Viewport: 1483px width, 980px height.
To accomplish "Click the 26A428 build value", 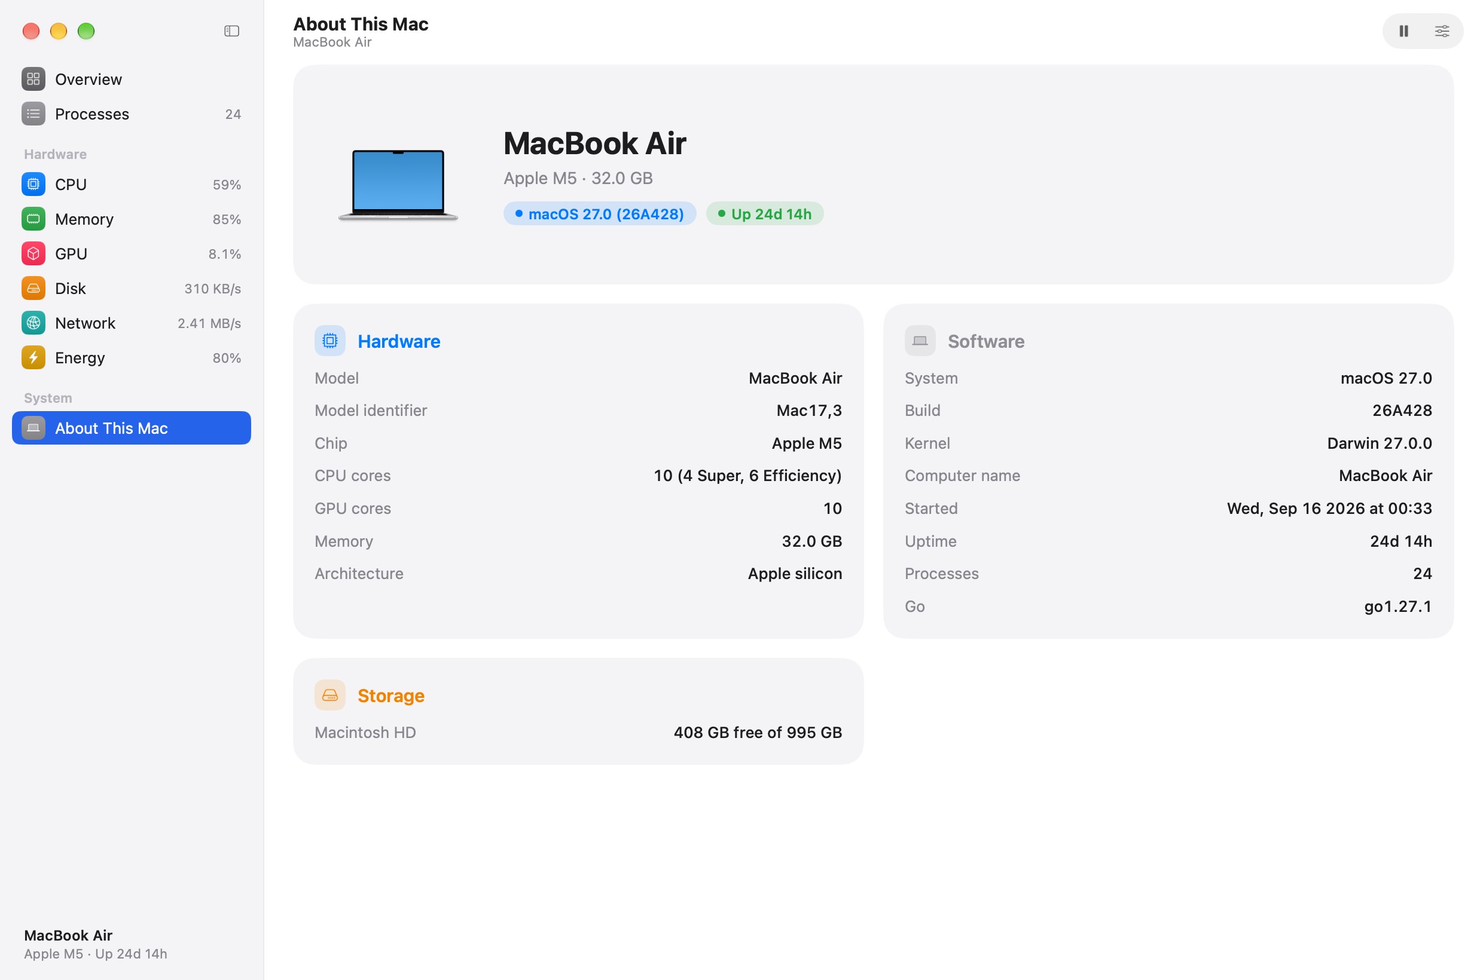I will coord(1402,411).
